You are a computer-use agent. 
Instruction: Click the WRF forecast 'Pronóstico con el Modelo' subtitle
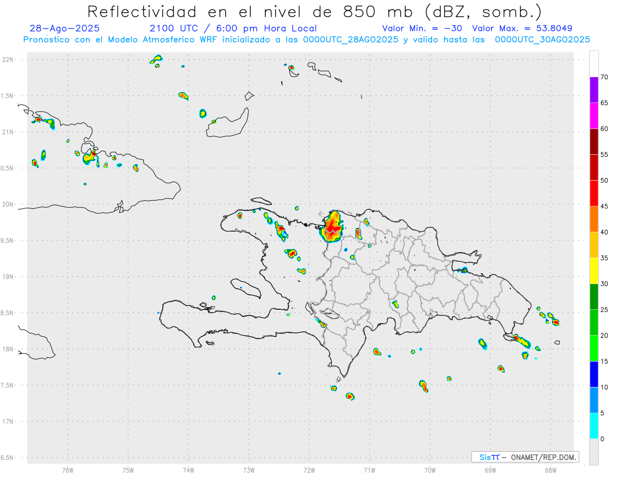[x=307, y=40]
